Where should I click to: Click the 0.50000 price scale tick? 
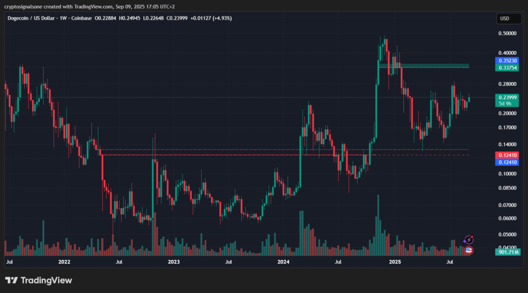(x=507, y=34)
